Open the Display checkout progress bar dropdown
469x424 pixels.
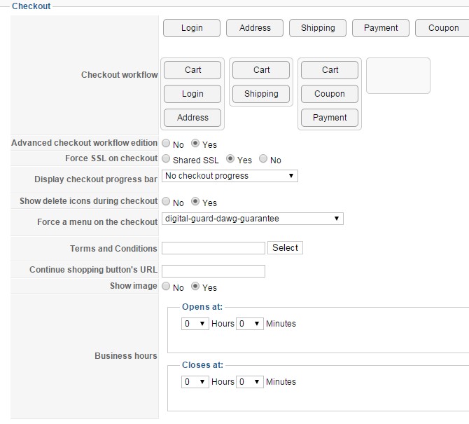(230, 176)
